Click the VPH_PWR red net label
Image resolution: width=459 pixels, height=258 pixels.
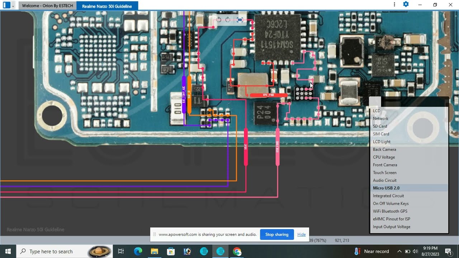coord(269,95)
